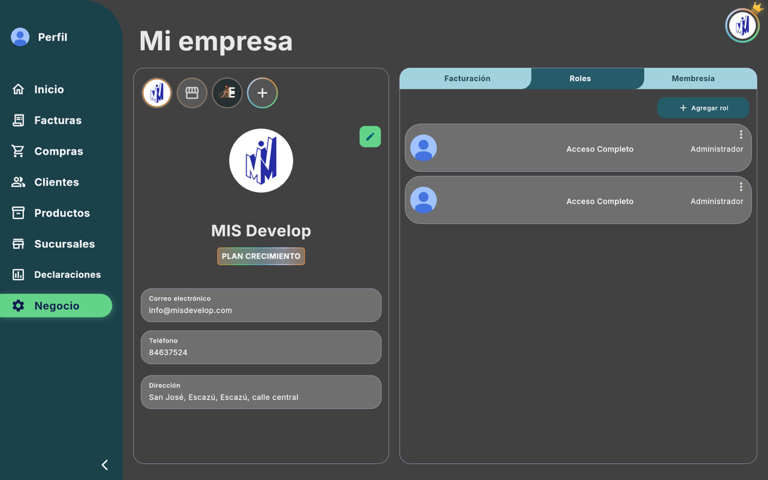Image resolution: width=768 pixels, height=480 pixels.
Task: Switch to the Membresía tab
Action: coord(693,79)
